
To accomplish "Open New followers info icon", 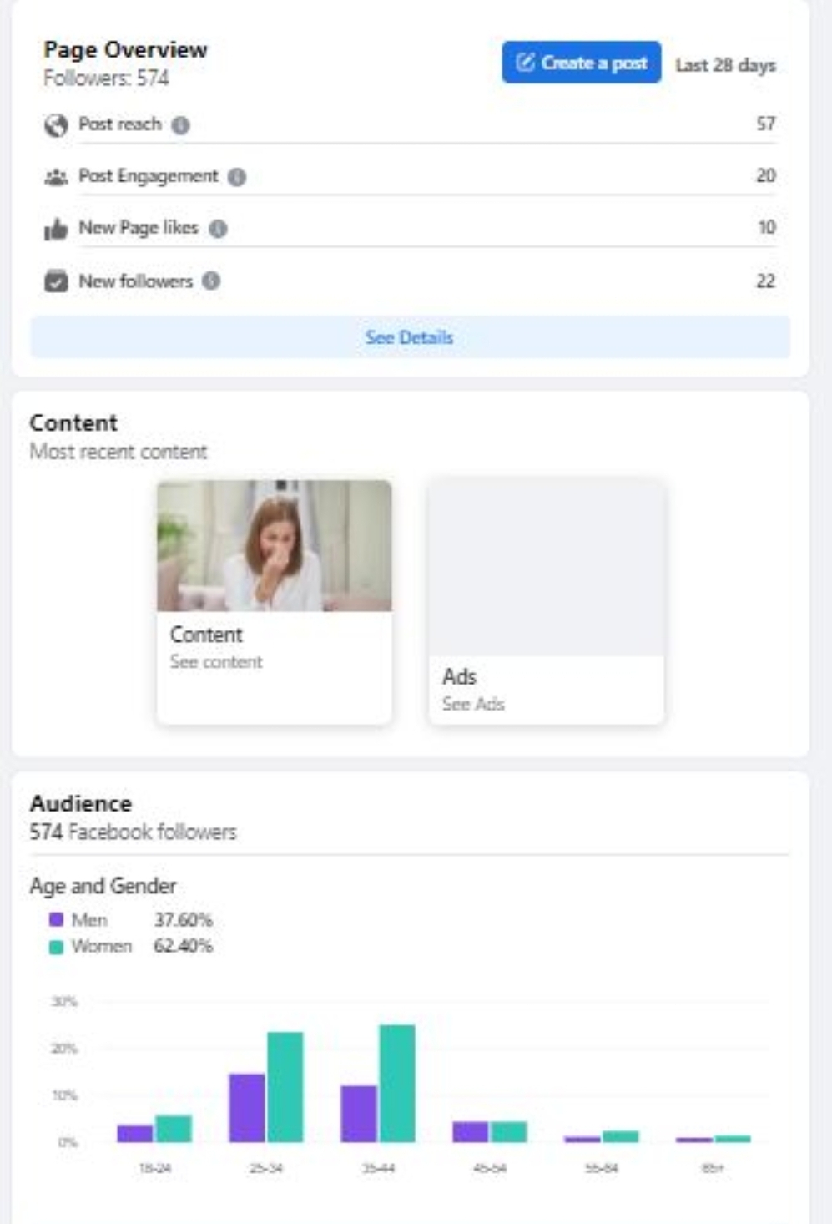I will pos(211,281).
